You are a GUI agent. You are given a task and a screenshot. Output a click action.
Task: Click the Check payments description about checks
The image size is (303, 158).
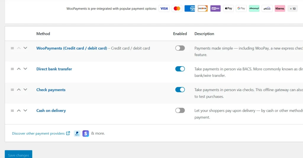tap(249, 93)
